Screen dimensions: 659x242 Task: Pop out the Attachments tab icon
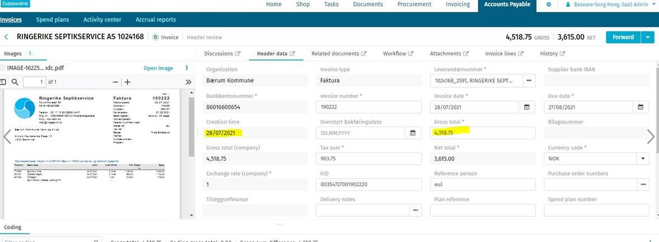466,53
